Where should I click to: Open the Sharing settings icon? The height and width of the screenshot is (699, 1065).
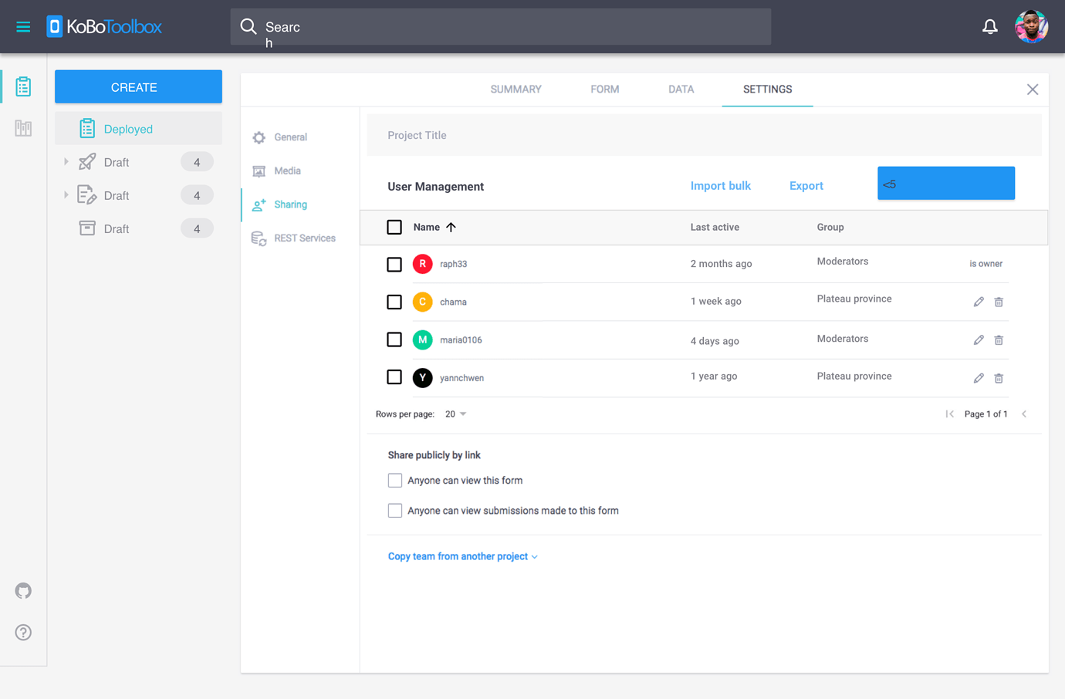[259, 204]
